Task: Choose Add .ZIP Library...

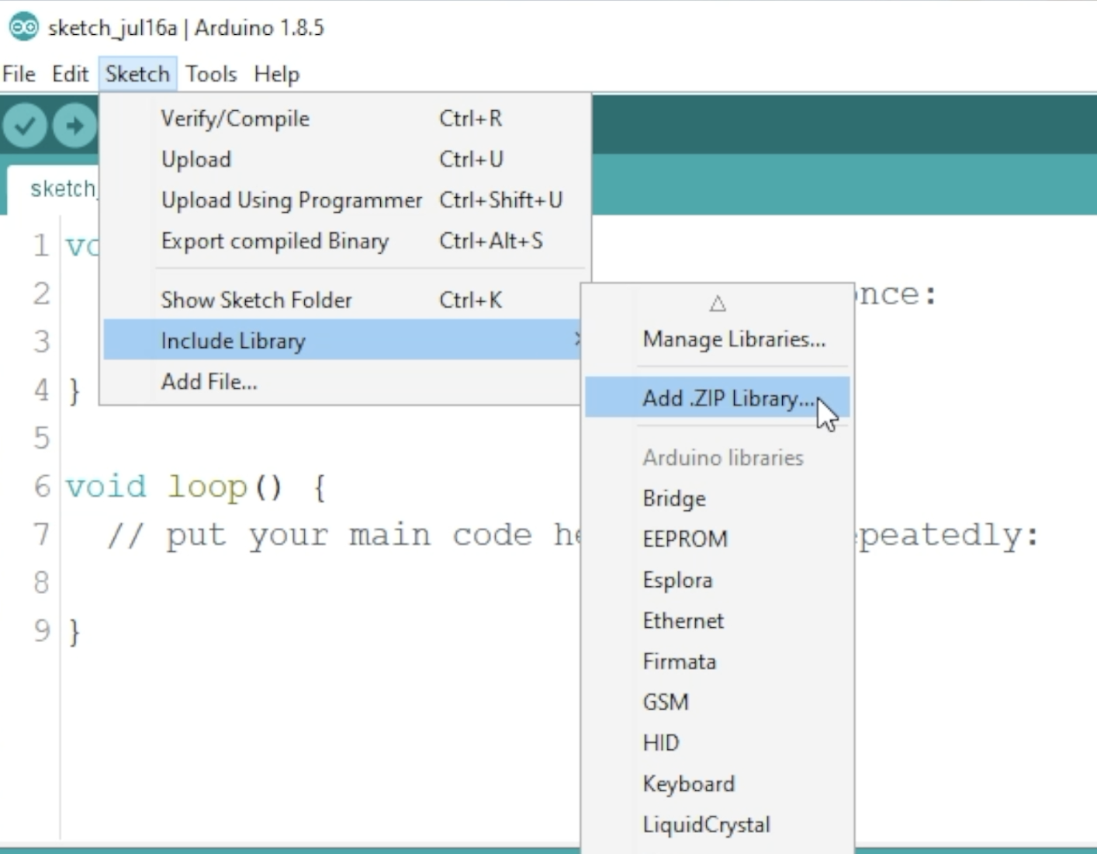Action: point(718,397)
